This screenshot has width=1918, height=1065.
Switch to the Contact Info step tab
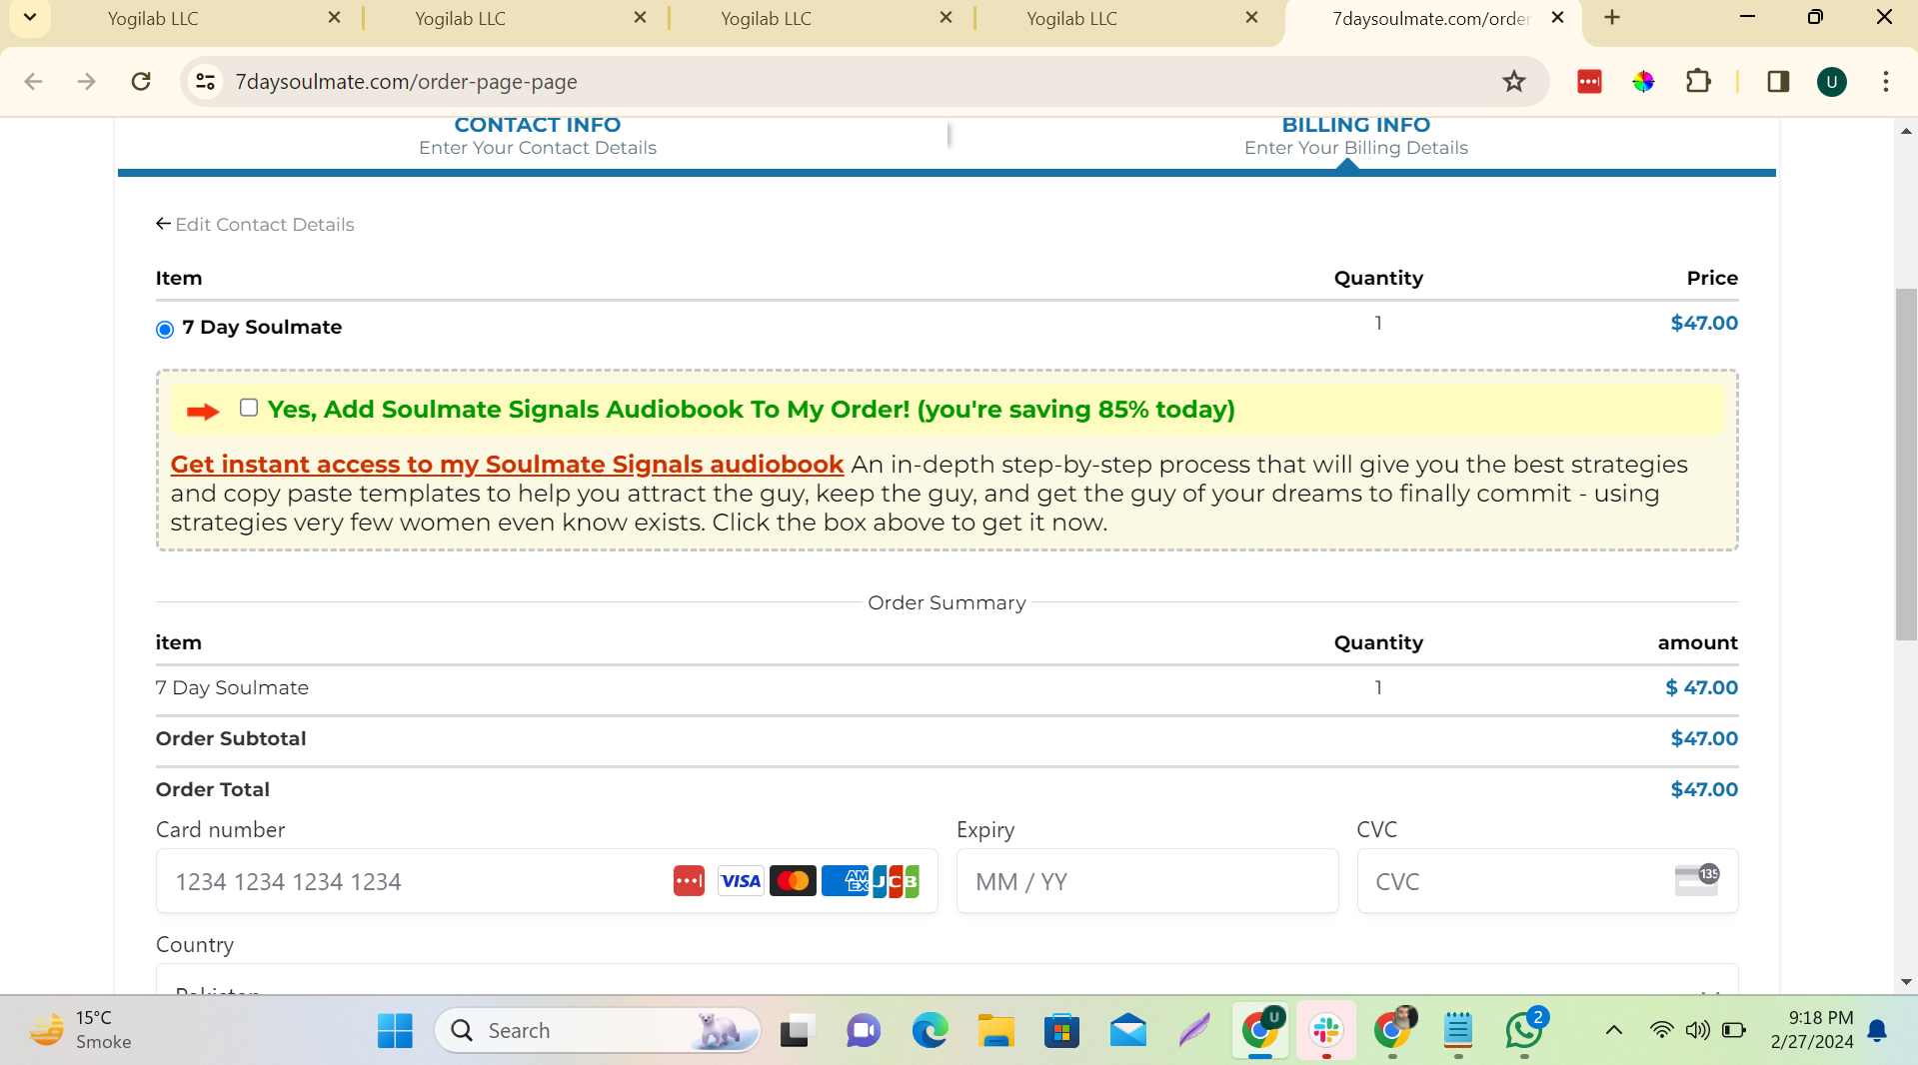(x=537, y=136)
